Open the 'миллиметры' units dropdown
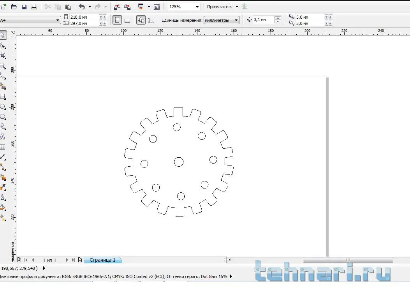This screenshot has width=410, height=294. click(221, 20)
